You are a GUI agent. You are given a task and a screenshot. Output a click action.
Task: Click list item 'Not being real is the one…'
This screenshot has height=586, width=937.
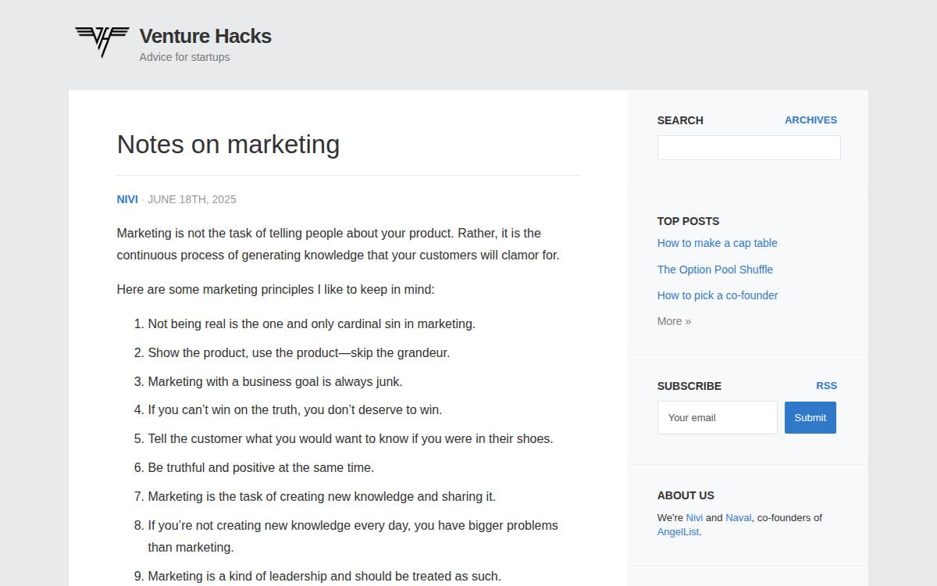312,323
